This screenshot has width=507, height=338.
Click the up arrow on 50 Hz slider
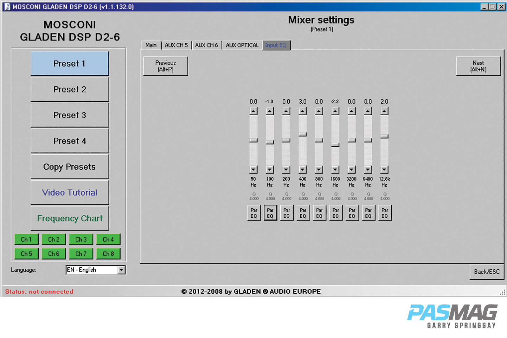click(253, 111)
